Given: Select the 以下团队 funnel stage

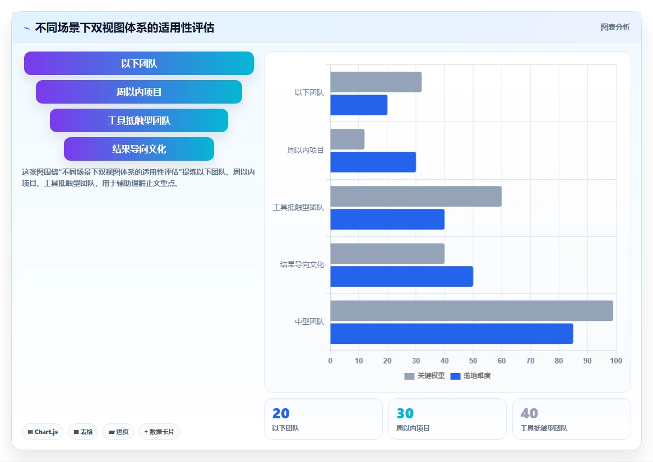Looking at the screenshot, I should point(138,63).
